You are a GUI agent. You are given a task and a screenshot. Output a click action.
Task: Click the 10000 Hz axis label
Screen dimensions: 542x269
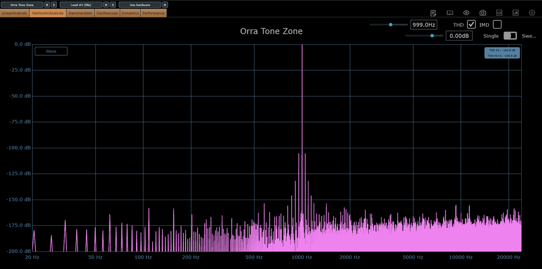tap(461, 257)
